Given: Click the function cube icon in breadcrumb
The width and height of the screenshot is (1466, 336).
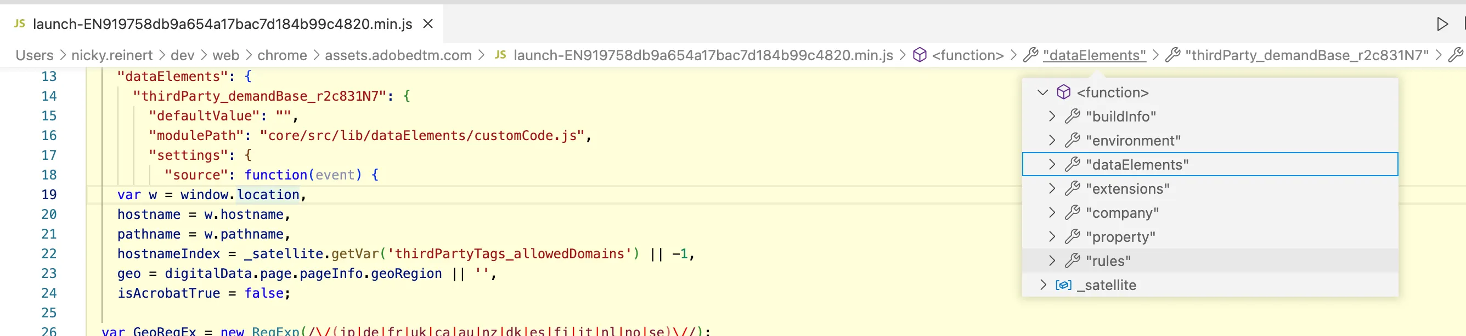Looking at the screenshot, I should (919, 55).
